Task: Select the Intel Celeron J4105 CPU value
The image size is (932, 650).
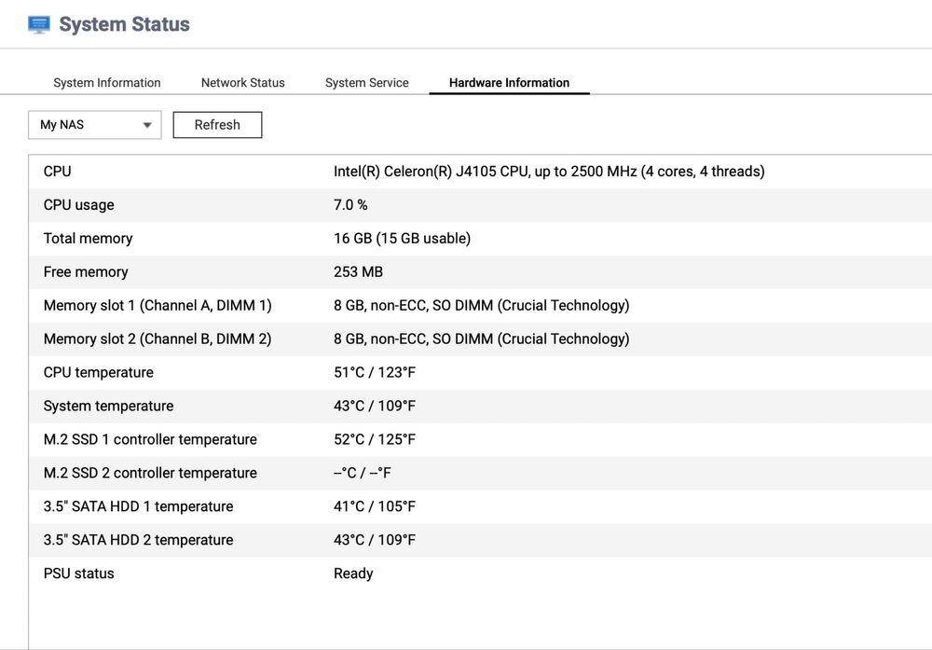Action: tap(549, 172)
